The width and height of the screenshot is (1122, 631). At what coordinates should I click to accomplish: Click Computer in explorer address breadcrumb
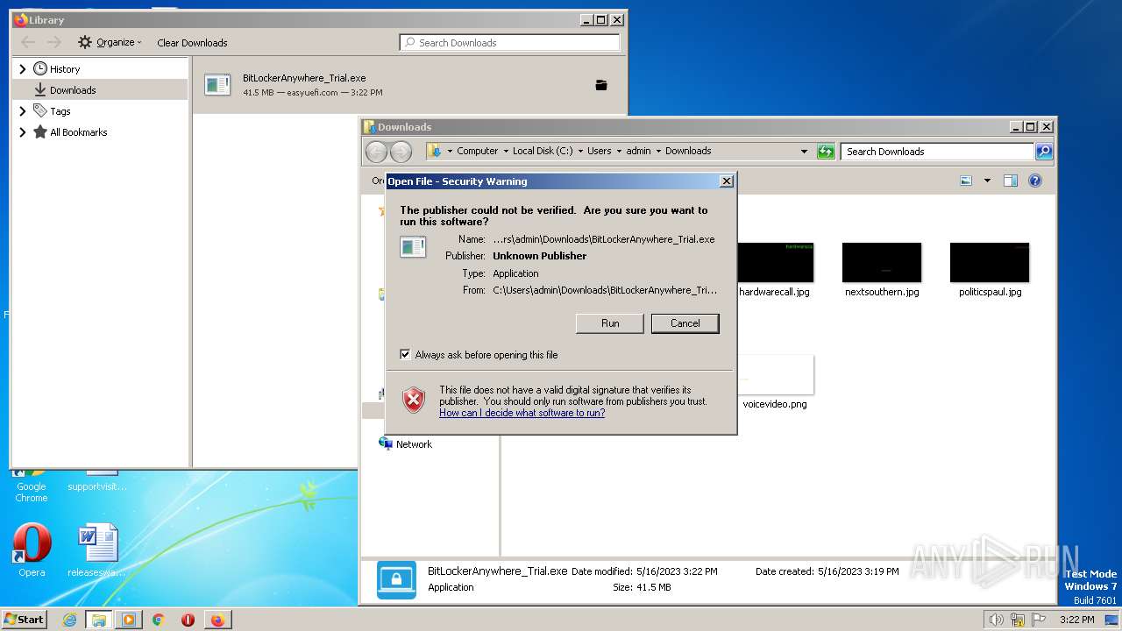(x=477, y=151)
